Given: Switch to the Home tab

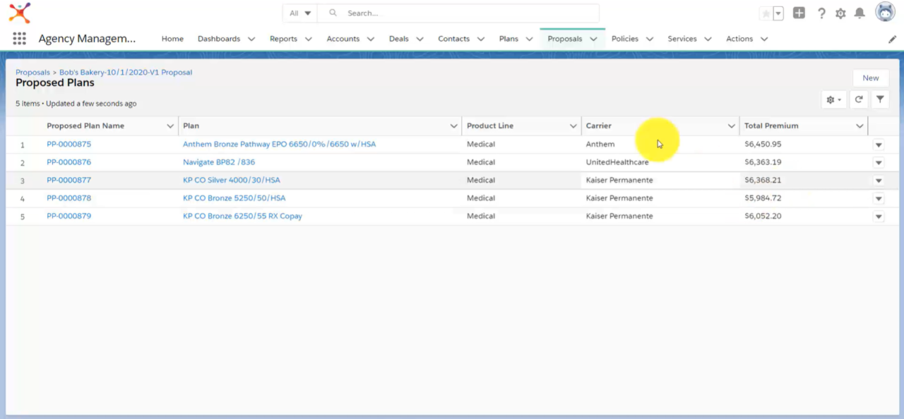Looking at the screenshot, I should (172, 39).
